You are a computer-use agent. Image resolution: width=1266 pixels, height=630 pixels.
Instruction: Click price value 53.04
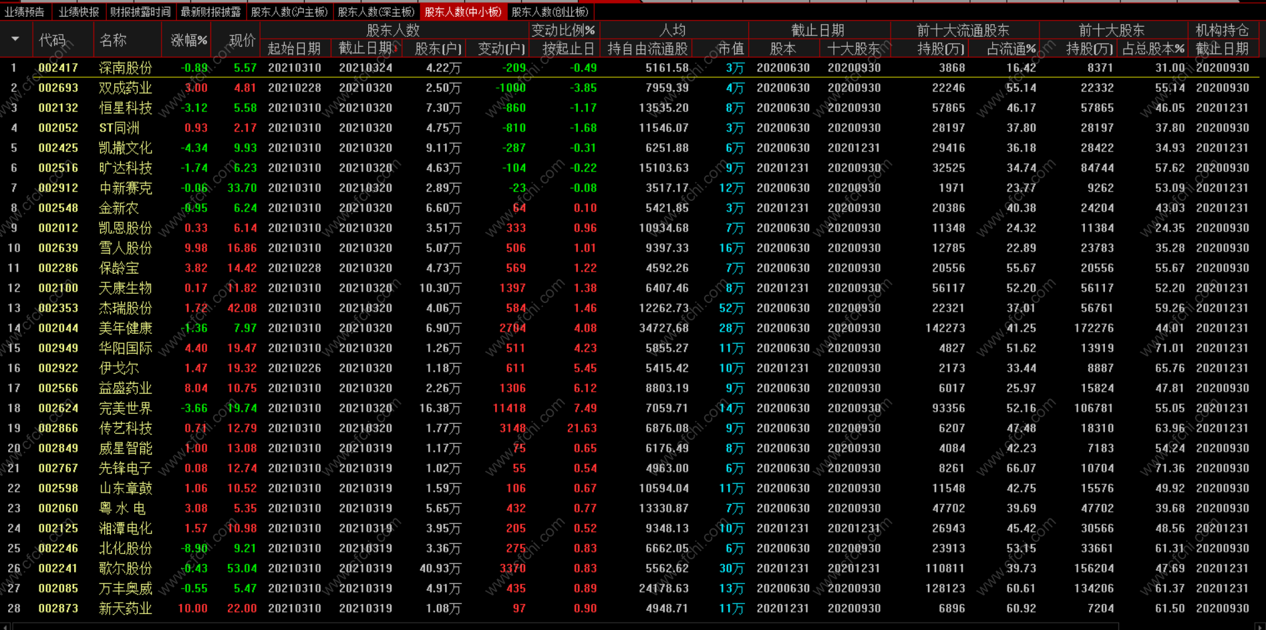[242, 569]
